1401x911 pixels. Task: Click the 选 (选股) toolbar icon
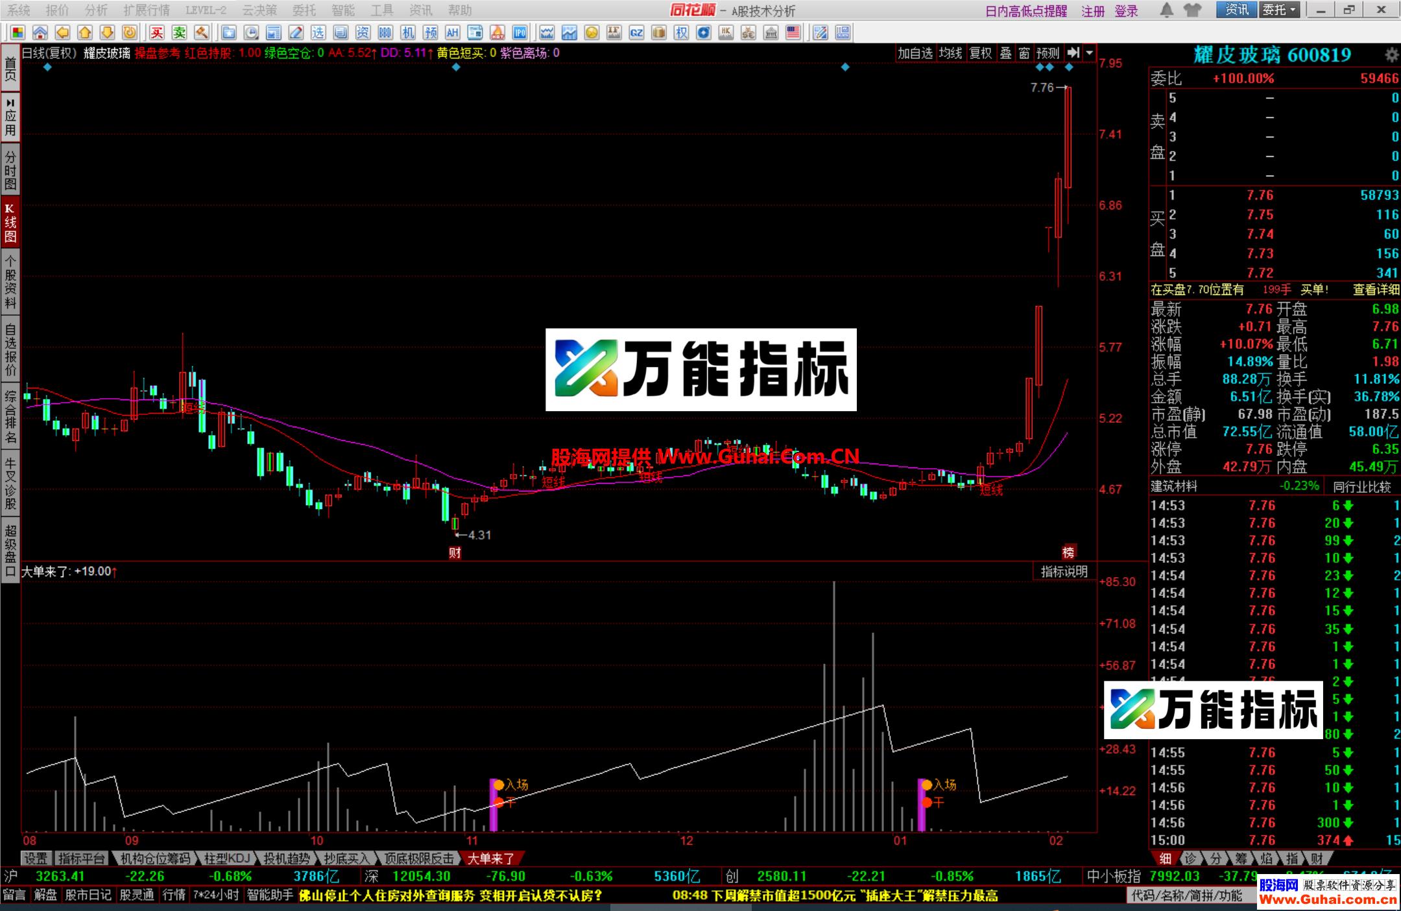(317, 32)
